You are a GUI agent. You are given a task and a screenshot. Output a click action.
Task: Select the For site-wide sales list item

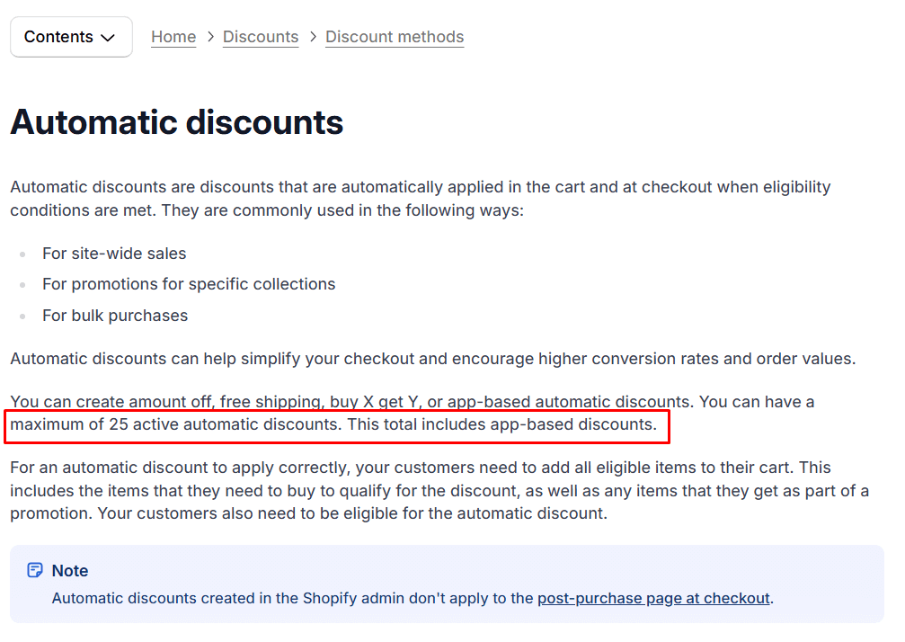pos(114,254)
